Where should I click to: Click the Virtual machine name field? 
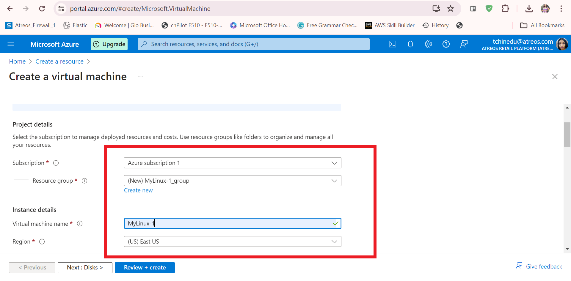tap(233, 223)
